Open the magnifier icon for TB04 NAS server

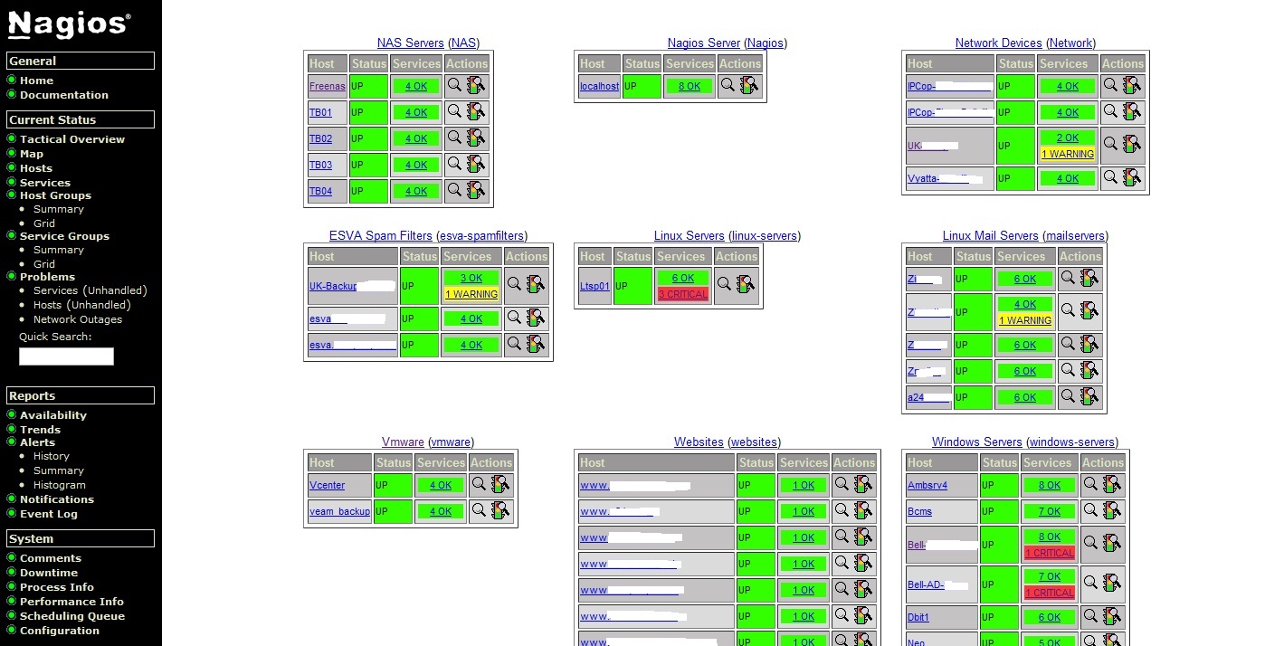pos(455,191)
